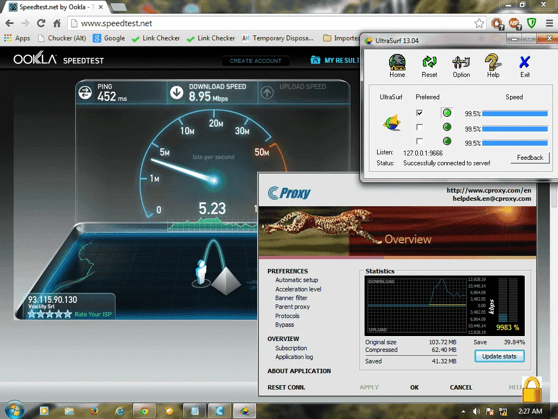This screenshot has width=558, height=419.
Task: Click the CREATE ACCOUNT button
Action: click(x=256, y=61)
